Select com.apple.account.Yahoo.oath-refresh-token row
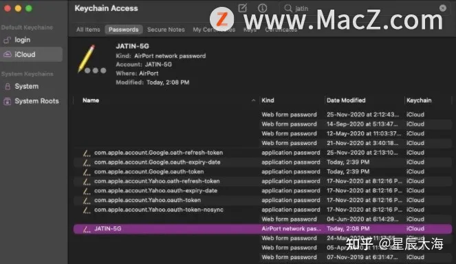456x264 pixels. pos(263,181)
